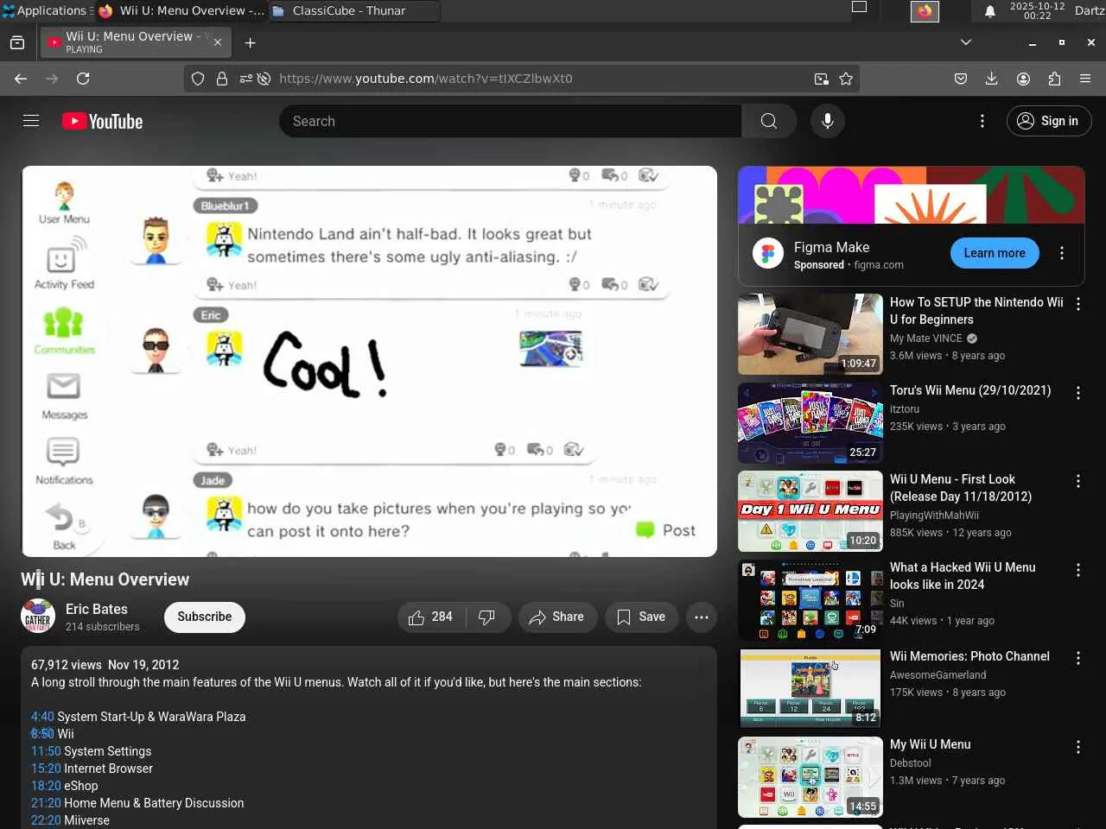Open more actions under the video
The width and height of the screenshot is (1106, 829).
702,617
